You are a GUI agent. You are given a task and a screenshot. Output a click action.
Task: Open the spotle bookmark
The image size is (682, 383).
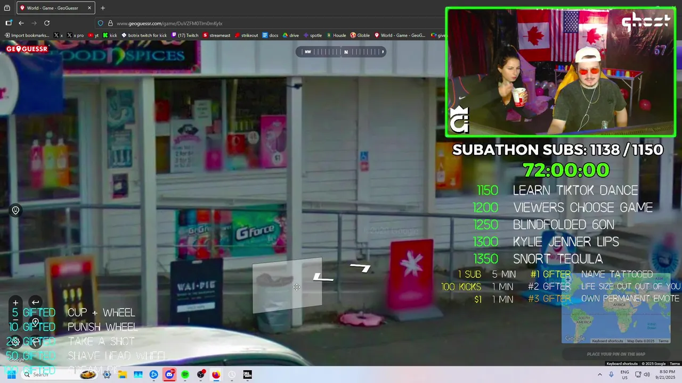[x=313, y=36]
